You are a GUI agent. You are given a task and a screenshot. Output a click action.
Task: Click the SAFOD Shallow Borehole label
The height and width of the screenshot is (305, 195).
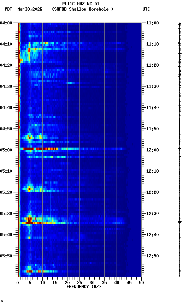83,9
